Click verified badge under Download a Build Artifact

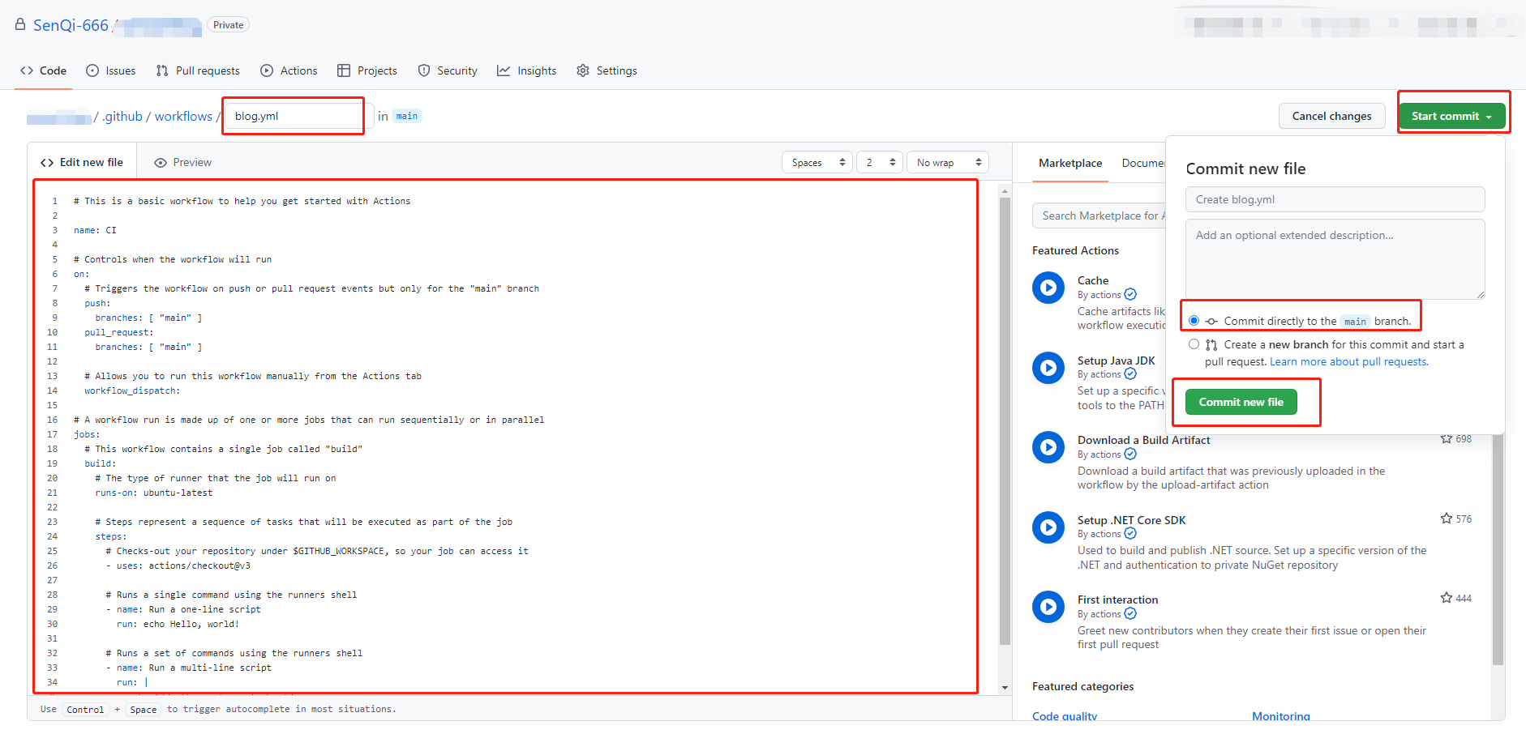[1130, 454]
